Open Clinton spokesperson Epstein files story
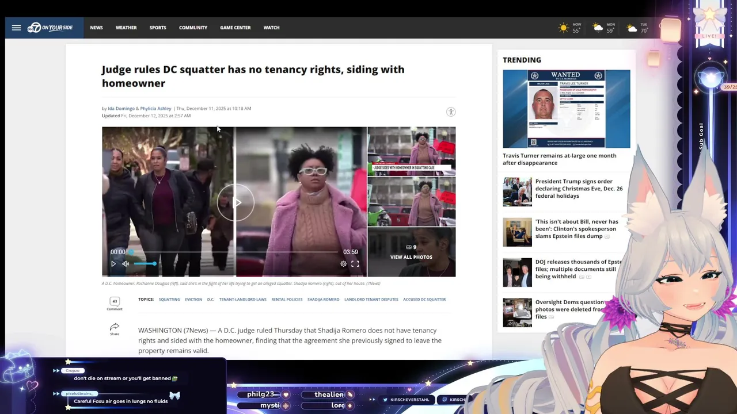 click(x=576, y=229)
